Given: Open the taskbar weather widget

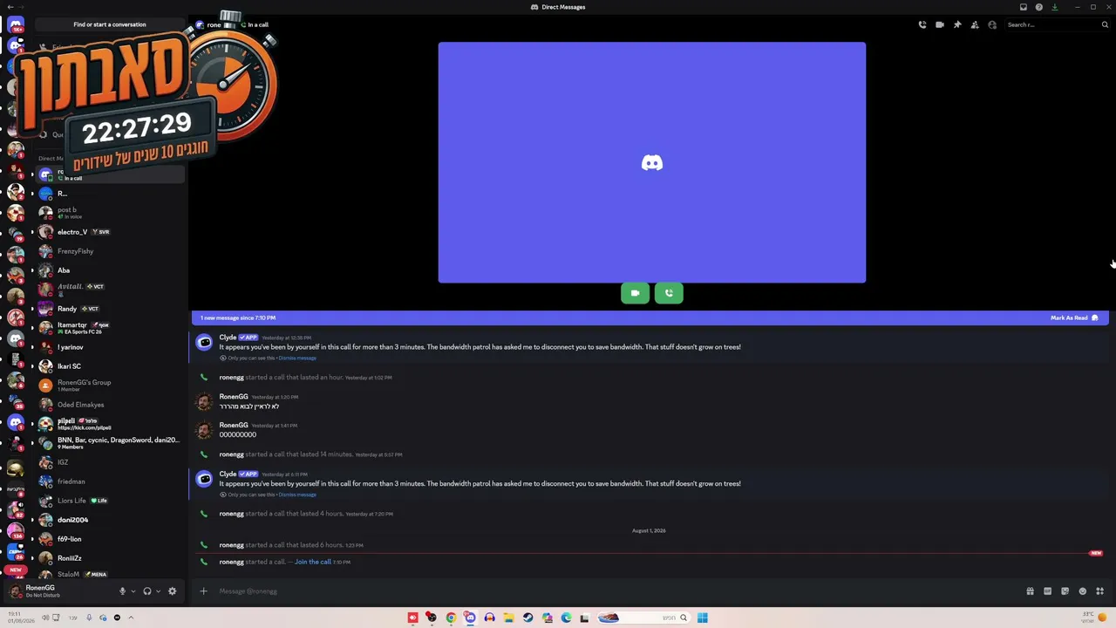Looking at the screenshot, I should (1095, 618).
